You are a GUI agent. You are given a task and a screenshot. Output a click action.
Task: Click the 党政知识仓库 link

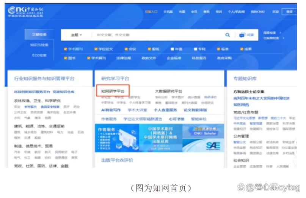(x=63, y=91)
